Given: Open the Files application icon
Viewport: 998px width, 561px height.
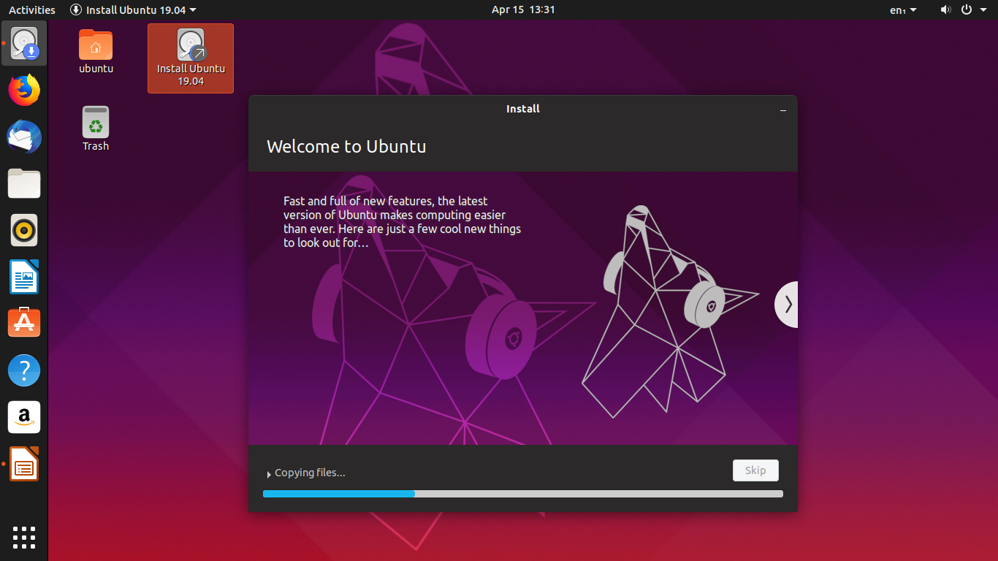Looking at the screenshot, I should [x=24, y=183].
